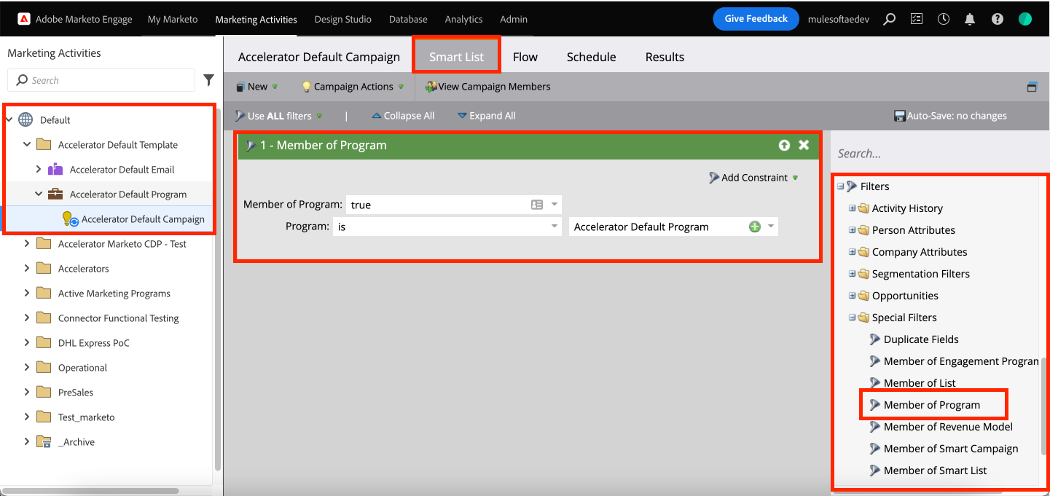Click the green plus beside Accelerator Default Program
Screen dimensions: 1050x496
(x=755, y=227)
